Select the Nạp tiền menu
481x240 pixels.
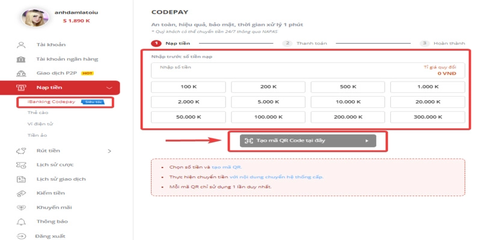[60, 88]
